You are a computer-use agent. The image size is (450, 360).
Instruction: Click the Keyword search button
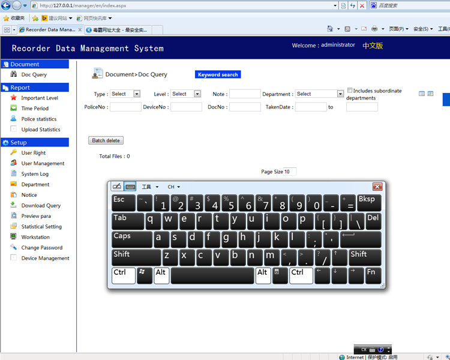click(x=218, y=74)
